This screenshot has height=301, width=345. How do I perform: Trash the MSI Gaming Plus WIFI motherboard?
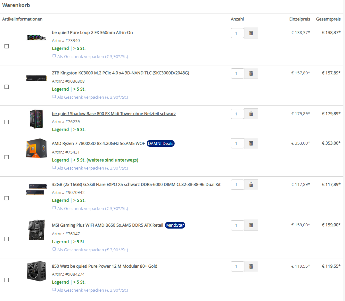pyautogui.click(x=251, y=225)
